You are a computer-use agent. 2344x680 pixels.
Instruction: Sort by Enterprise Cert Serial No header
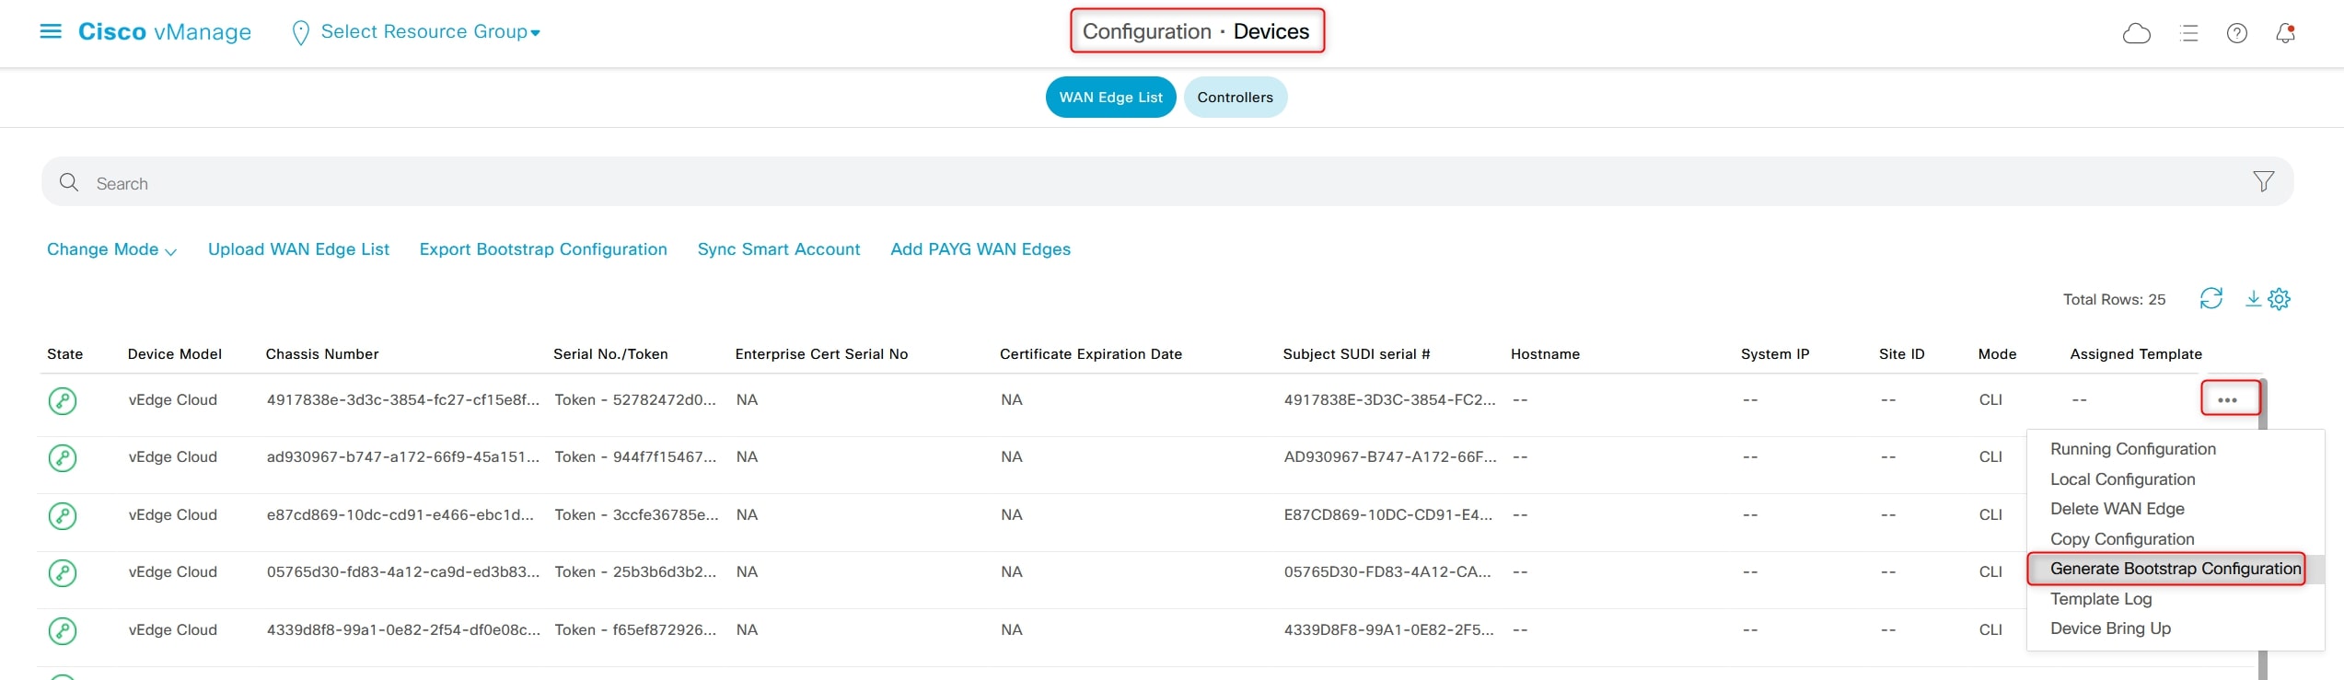pos(821,354)
